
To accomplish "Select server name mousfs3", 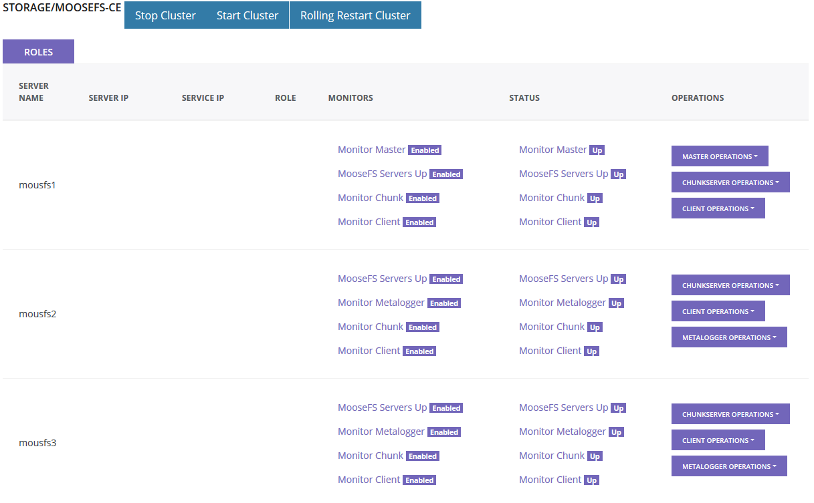I will point(37,443).
